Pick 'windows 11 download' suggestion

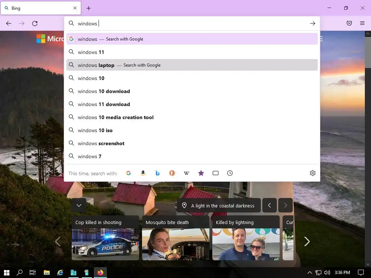pyautogui.click(x=192, y=104)
